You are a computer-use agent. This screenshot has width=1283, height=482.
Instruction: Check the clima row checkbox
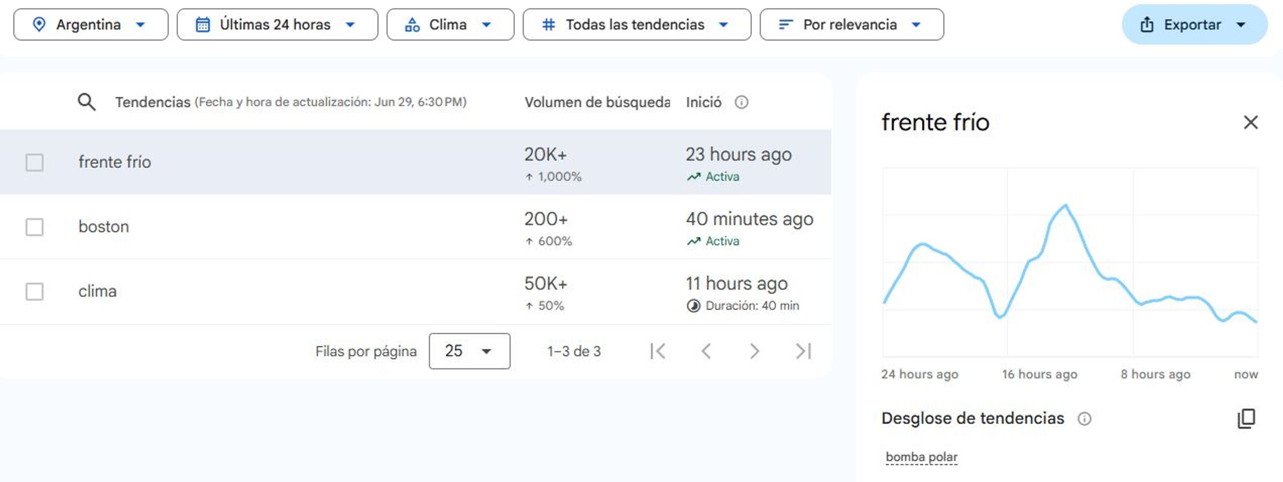pyautogui.click(x=34, y=291)
